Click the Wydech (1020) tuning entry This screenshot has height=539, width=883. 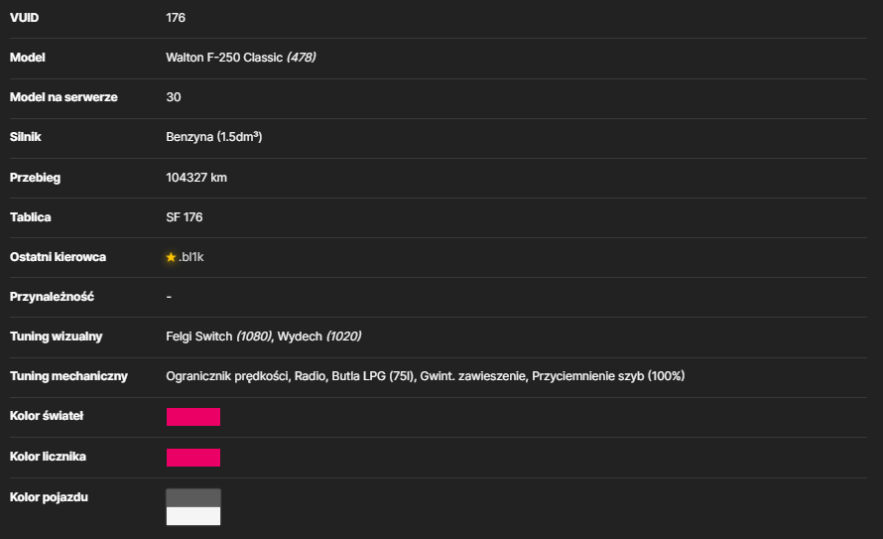(x=319, y=337)
